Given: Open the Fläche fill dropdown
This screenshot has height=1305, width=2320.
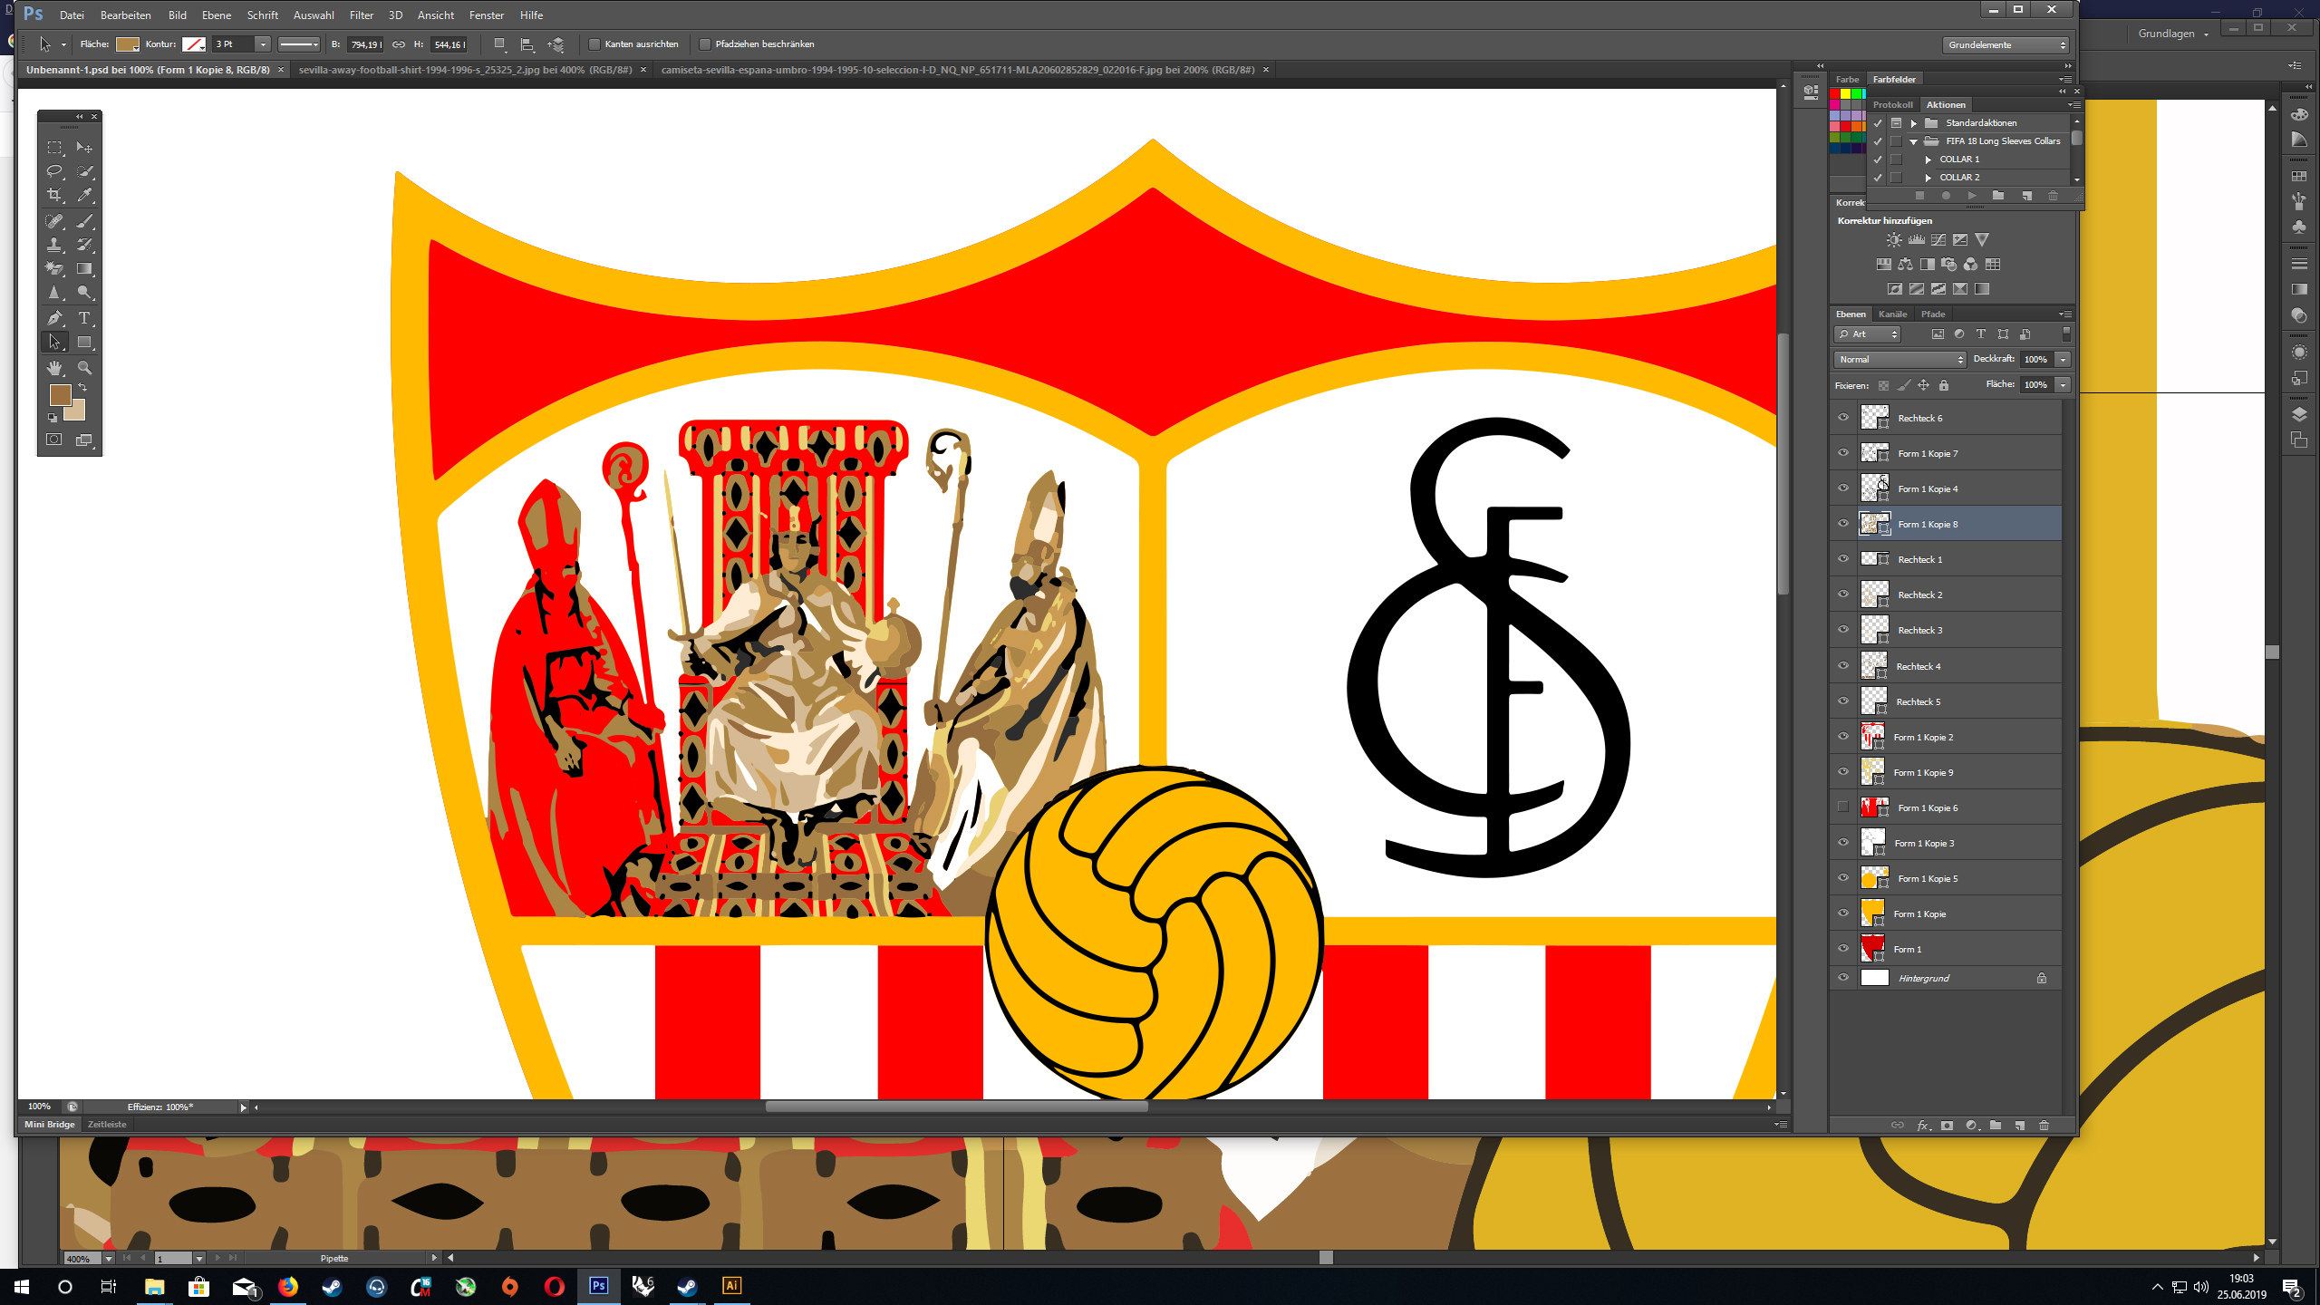Looking at the screenshot, I should click(x=2063, y=385).
